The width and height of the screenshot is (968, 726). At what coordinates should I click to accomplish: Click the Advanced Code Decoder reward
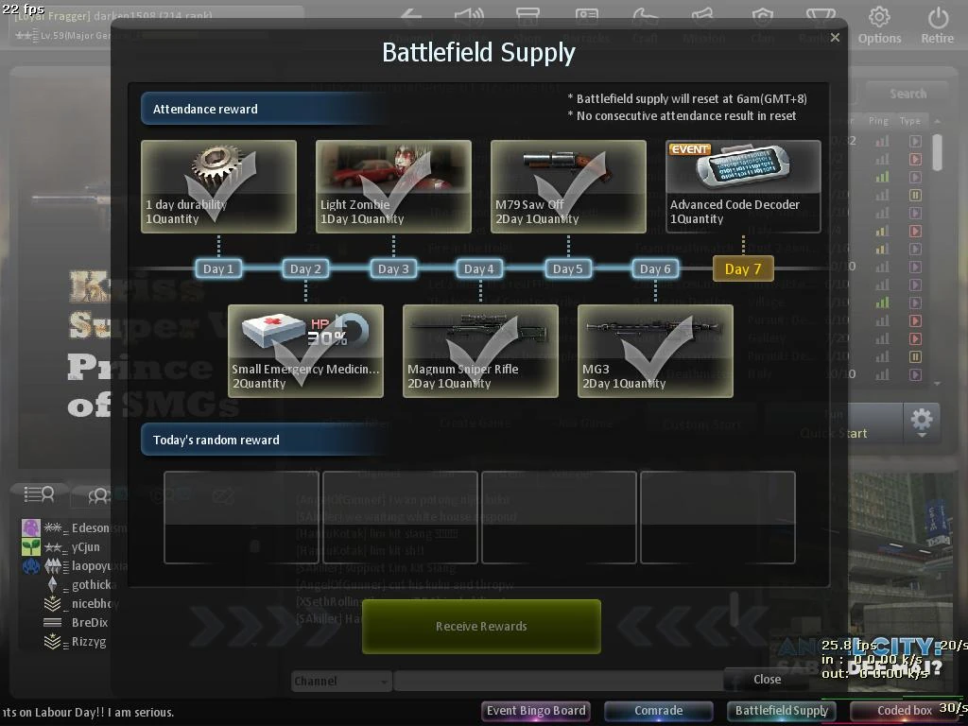[743, 186]
